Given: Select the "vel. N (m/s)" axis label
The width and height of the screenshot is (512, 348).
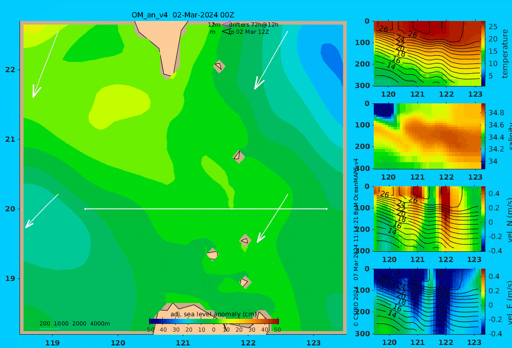Looking at the screenshot, I should (509, 220).
